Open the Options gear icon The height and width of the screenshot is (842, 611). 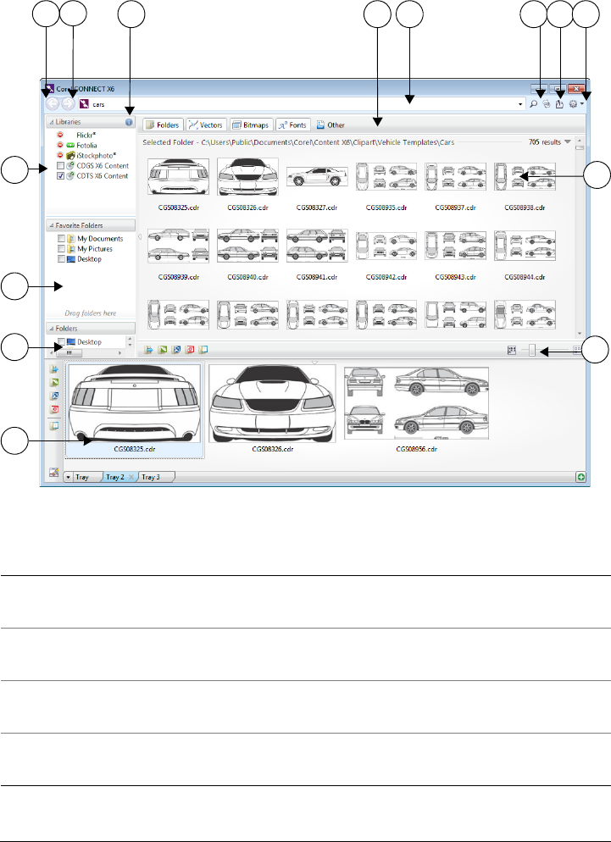573,104
